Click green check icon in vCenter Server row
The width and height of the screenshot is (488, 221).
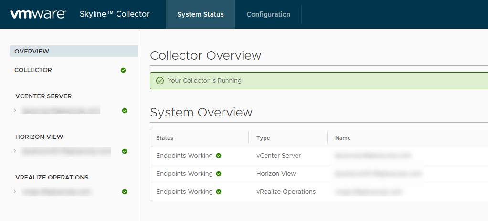point(219,156)
